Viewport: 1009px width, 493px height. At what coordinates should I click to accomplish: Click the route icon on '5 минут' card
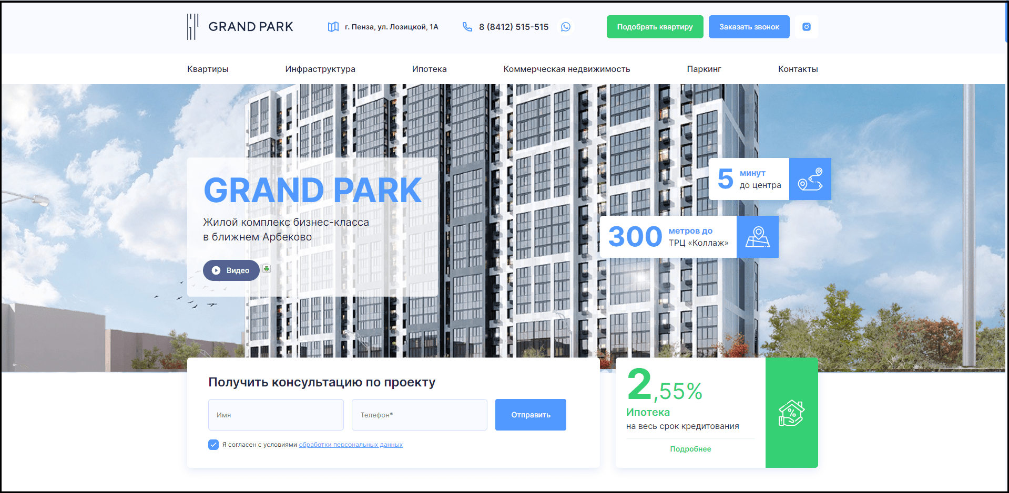810,179
